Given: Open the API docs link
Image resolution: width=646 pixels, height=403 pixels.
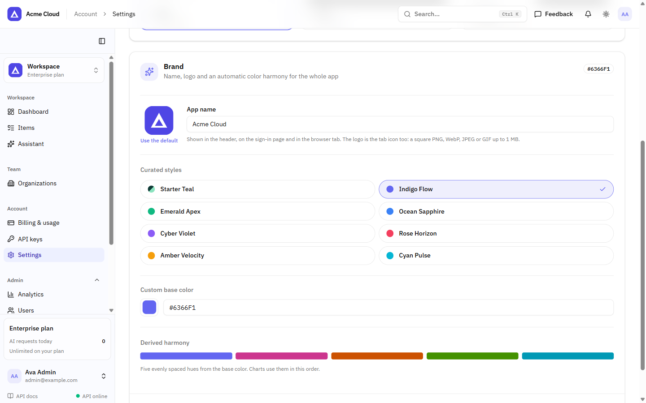Looking at the screenshot, I should point(23,396).
